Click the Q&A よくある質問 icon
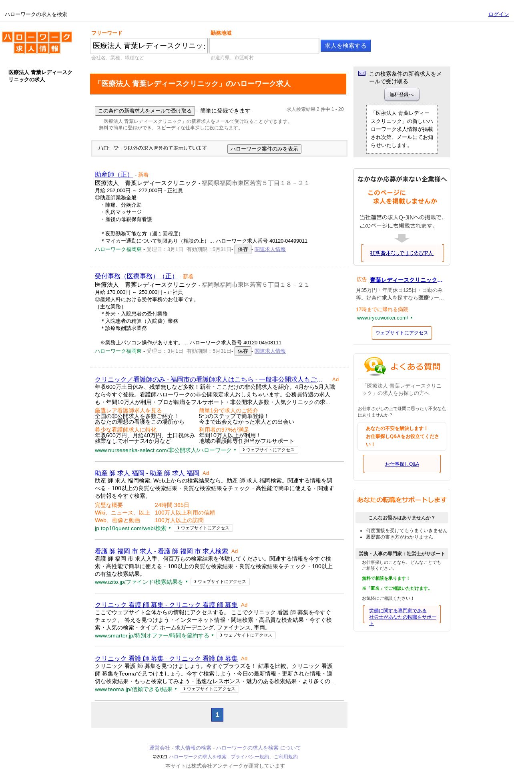This screenshot has width=514, height=774. pyautogui.click(x=375, y=366)
